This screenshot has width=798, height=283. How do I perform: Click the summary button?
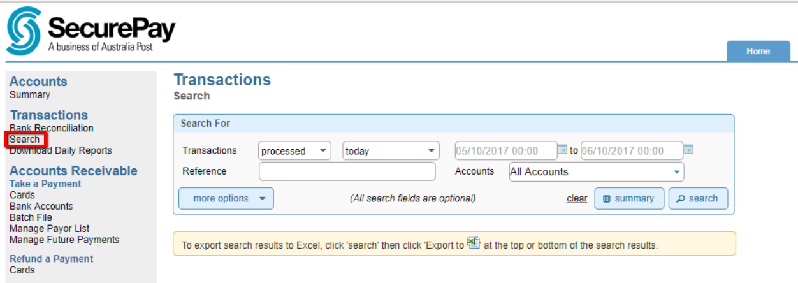(x=629, y=198)
